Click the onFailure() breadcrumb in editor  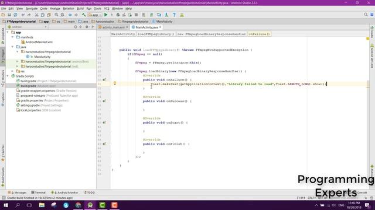click(259, 34)
